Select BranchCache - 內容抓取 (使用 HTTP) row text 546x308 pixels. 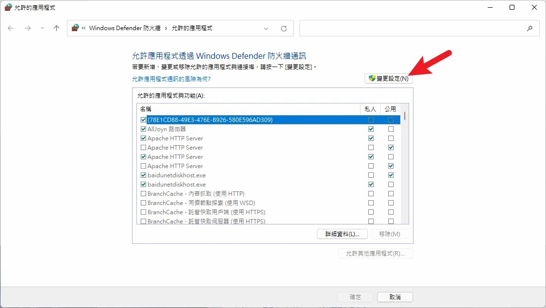coord(196,193)
